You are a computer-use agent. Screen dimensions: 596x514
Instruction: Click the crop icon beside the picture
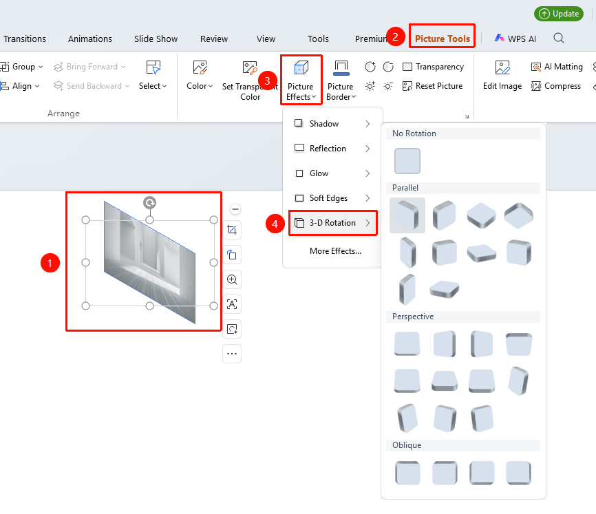pos(232,230)
